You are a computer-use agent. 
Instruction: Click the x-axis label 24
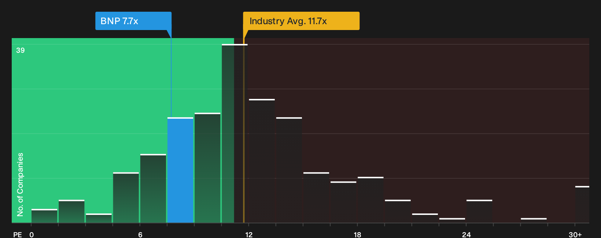point(466,234)
